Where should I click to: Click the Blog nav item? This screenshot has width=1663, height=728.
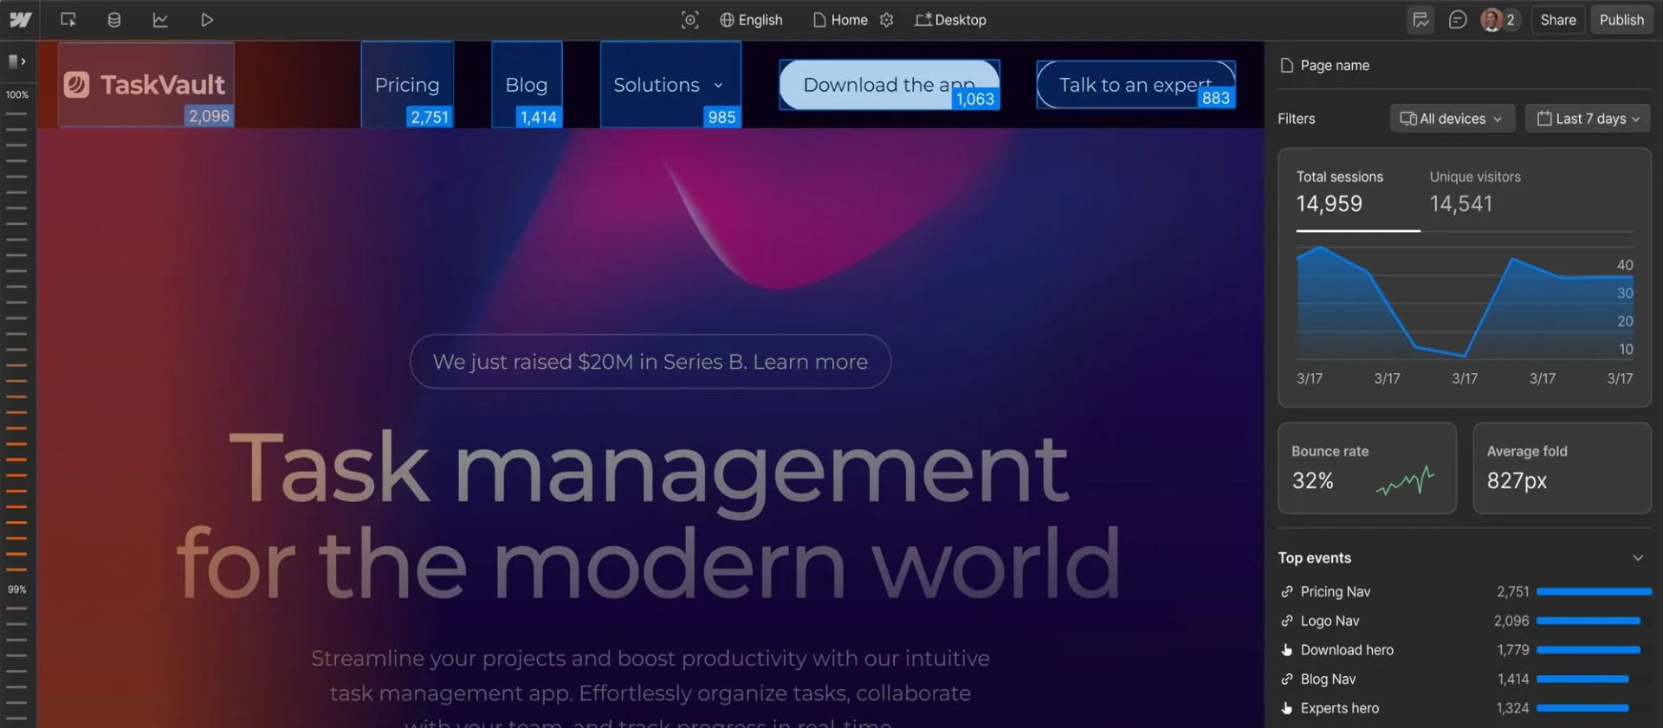point(527,85)
